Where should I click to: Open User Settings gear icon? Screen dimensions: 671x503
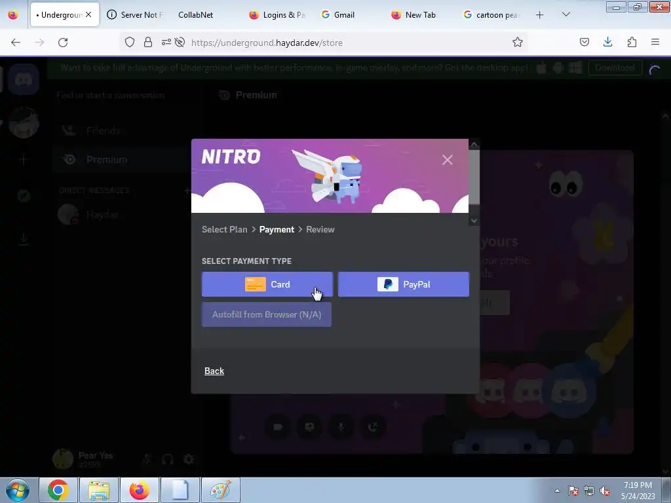(188, 459)
